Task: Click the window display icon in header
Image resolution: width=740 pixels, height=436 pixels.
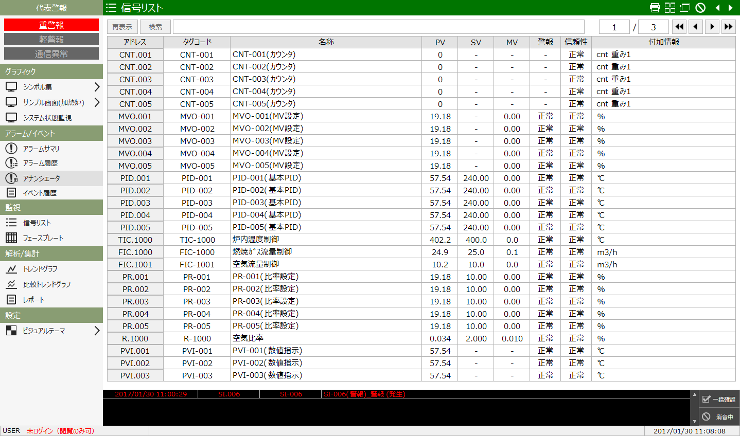Action: coord(685,8)
